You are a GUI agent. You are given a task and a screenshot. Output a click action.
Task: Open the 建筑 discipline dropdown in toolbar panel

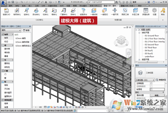[11, 30]
